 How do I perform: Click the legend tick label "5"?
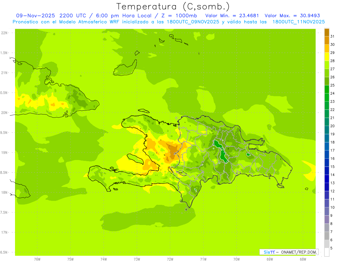[x=331, y=248]
